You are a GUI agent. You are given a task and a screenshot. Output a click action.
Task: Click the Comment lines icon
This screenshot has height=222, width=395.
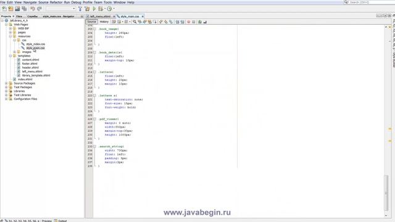(200, 22)
